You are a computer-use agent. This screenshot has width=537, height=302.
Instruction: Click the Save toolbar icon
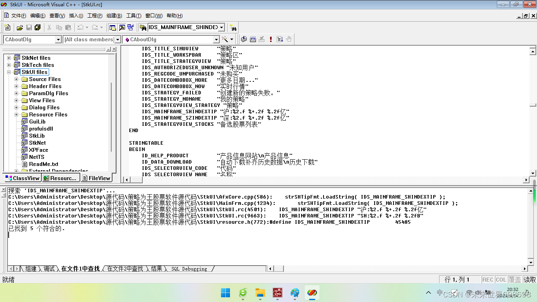pyautogui.click(x=29, y=27)
